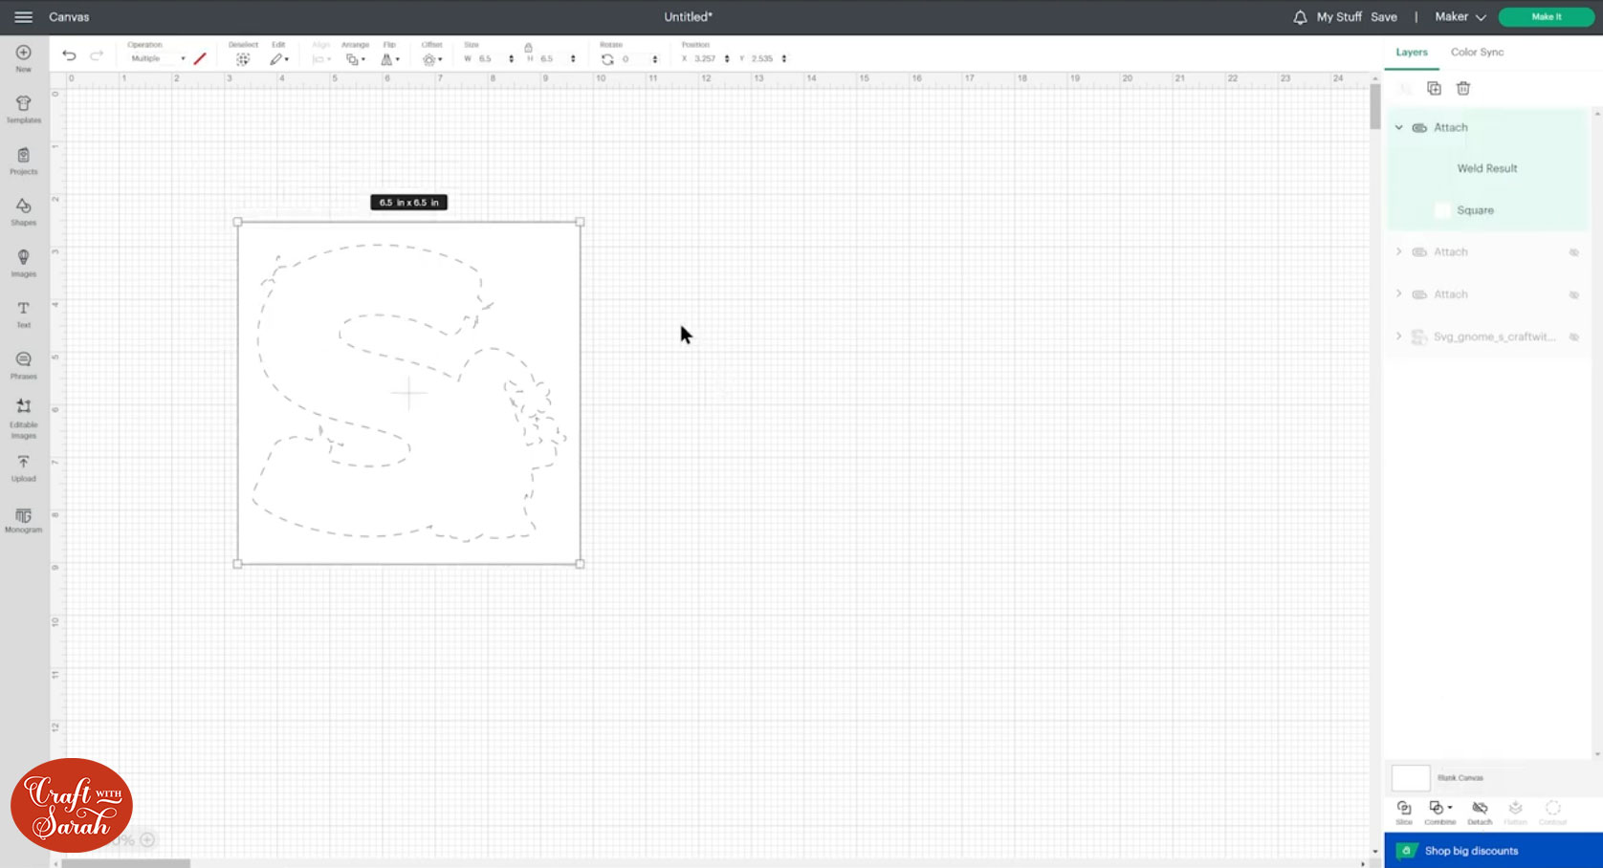Image resolution: width=1603 pixels, height=868 pixels.
Task: Click the canvas vertical scrollbar
Action: [1375, 106]
